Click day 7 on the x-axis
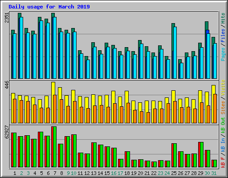Viewport: 228px width, 178px height. point(55,173)
